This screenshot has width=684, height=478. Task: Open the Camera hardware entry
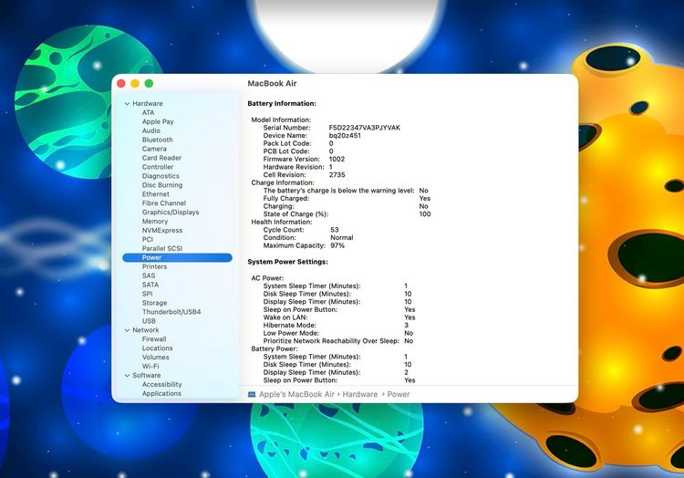click(154, 149)
